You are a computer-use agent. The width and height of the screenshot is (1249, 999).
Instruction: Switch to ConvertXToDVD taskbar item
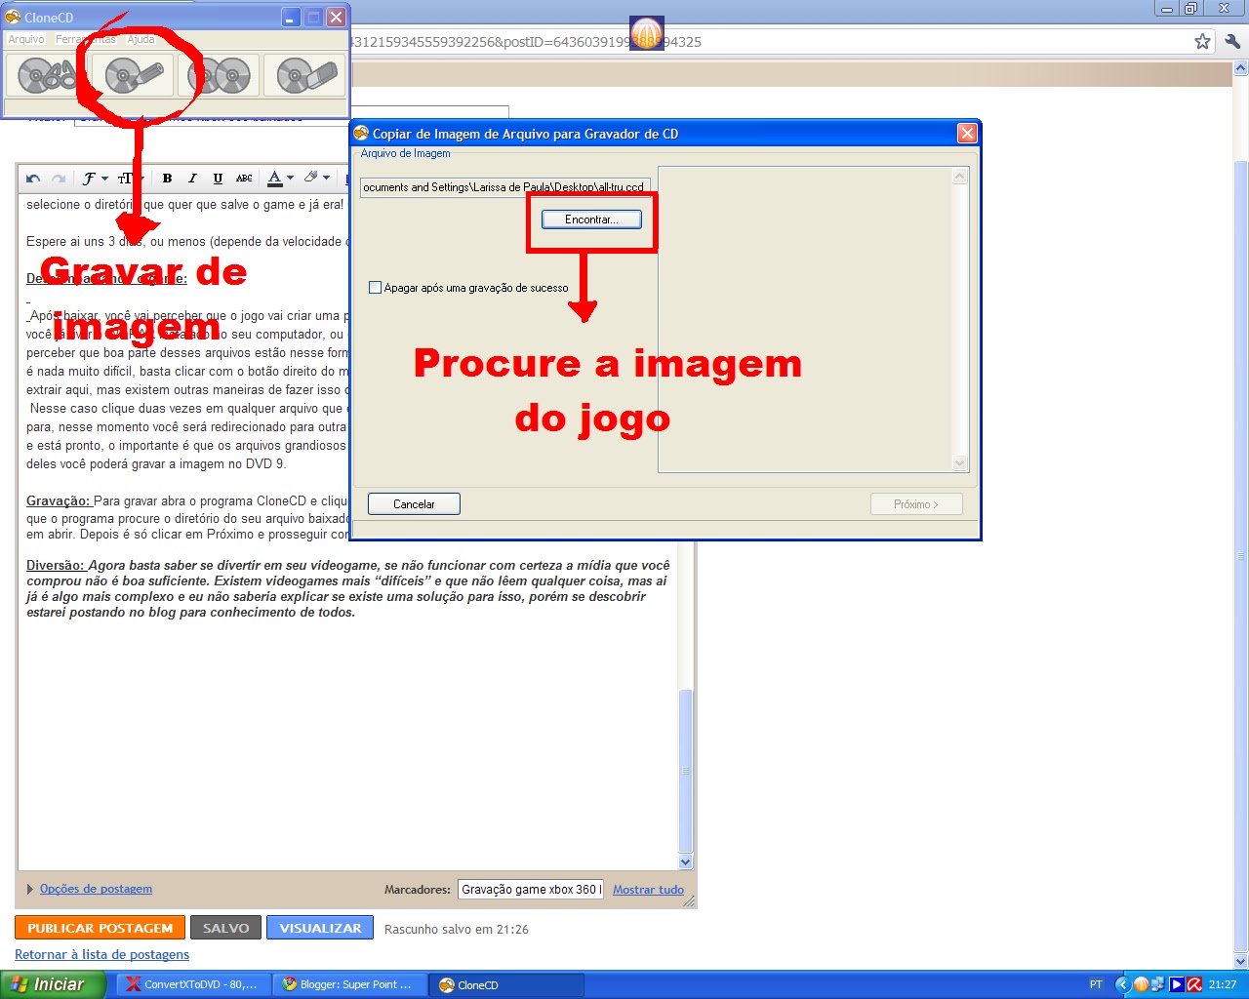(192, 984)
